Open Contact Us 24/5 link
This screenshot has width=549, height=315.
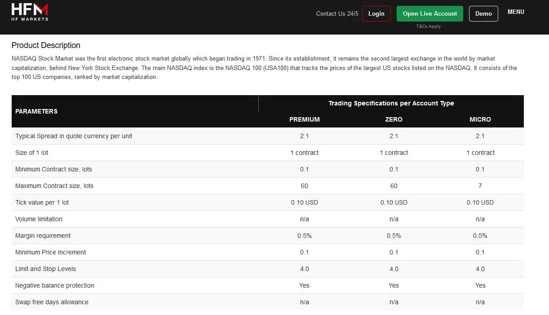tap(337, 13)
